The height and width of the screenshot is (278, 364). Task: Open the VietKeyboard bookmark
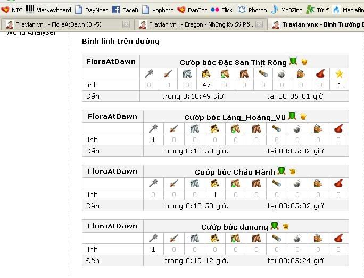click(48, 10)
